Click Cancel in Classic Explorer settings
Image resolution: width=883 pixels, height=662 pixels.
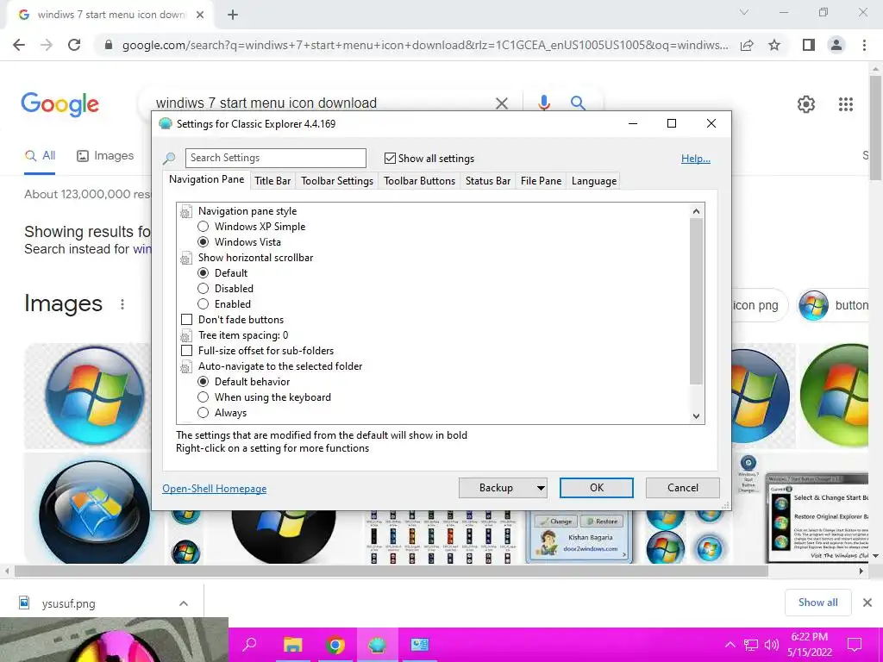pos(683,488)
